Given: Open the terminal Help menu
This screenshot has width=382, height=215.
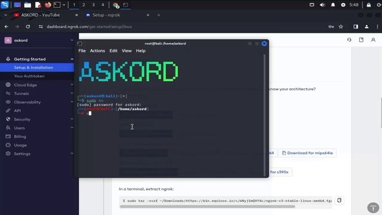Looking at the screenshot, I should (141, 51).
